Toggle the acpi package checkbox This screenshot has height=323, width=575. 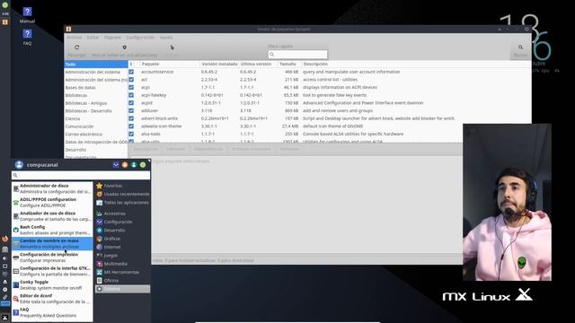131,88
